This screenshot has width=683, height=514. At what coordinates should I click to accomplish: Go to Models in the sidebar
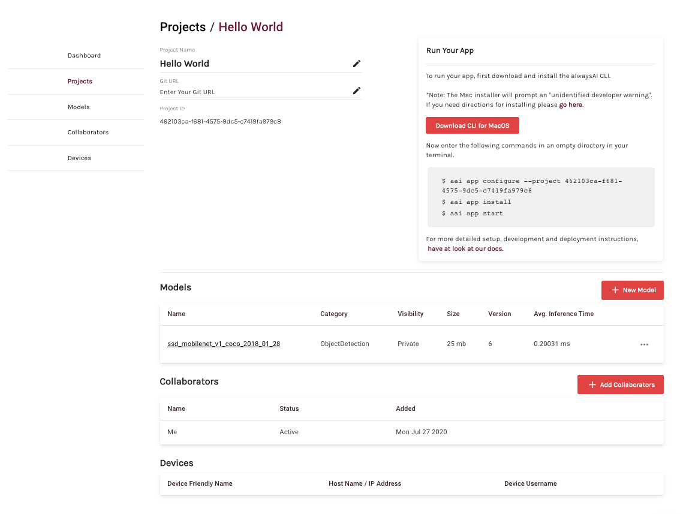pos(79,107)
